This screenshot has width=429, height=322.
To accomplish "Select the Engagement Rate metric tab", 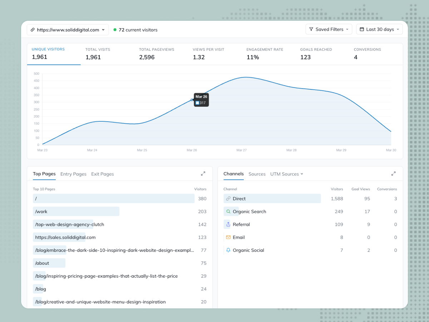I will pyautogui.click(x=268, y=54).
